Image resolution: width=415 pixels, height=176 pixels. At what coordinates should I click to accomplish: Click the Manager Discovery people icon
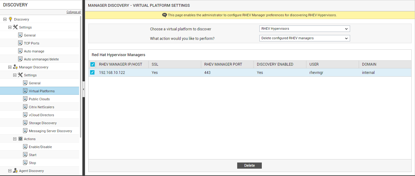[15, 67]
